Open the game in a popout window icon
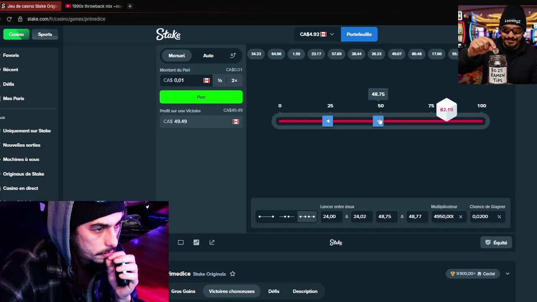The height and width of the screenshot is (302, 537). (x=212, y=242)
